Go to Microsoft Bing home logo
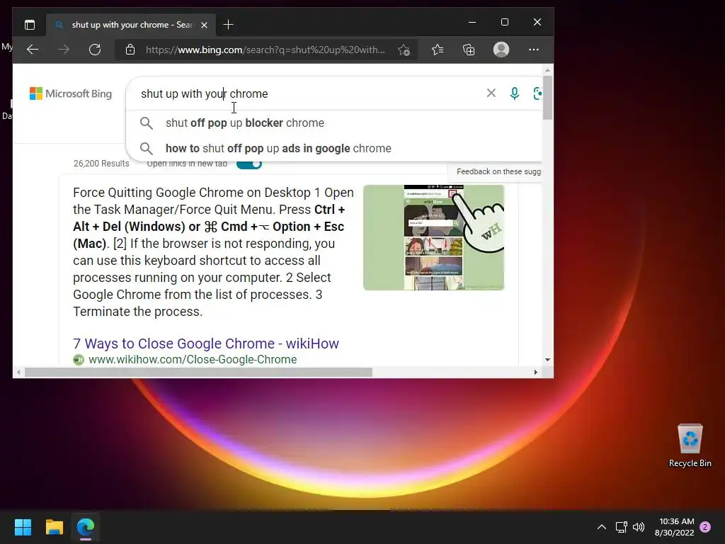Viewport: 725px width, 544px height. pos(71,93)
